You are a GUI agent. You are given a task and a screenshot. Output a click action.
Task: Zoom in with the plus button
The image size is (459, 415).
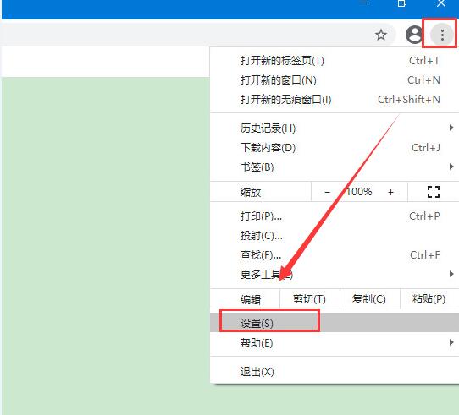tap(390, 192)
